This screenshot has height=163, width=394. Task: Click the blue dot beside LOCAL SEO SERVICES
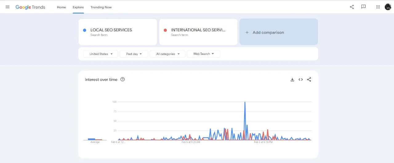click(x=84, y=30)
